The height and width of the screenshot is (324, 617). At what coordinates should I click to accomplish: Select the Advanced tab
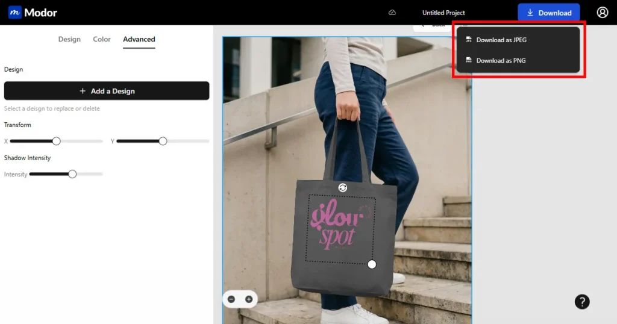point(139,39)
